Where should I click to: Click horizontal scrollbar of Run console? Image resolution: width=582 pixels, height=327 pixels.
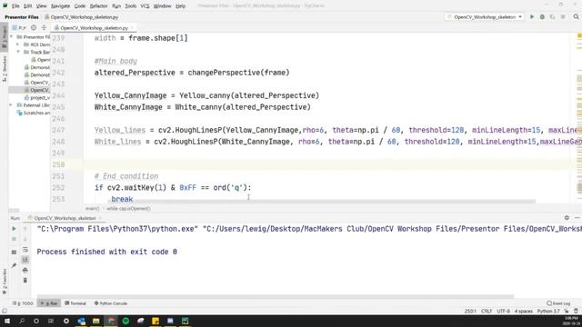(275, 296)
